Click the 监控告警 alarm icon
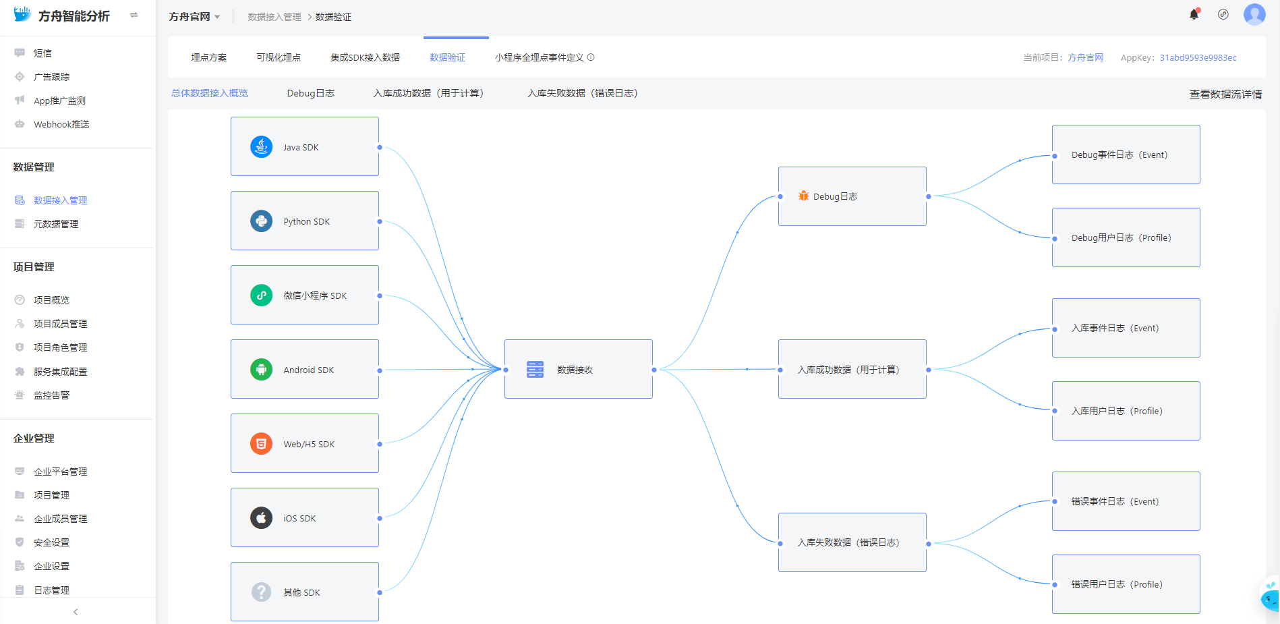The height and width of the screenshot is (624, 1280). [20, 395]
